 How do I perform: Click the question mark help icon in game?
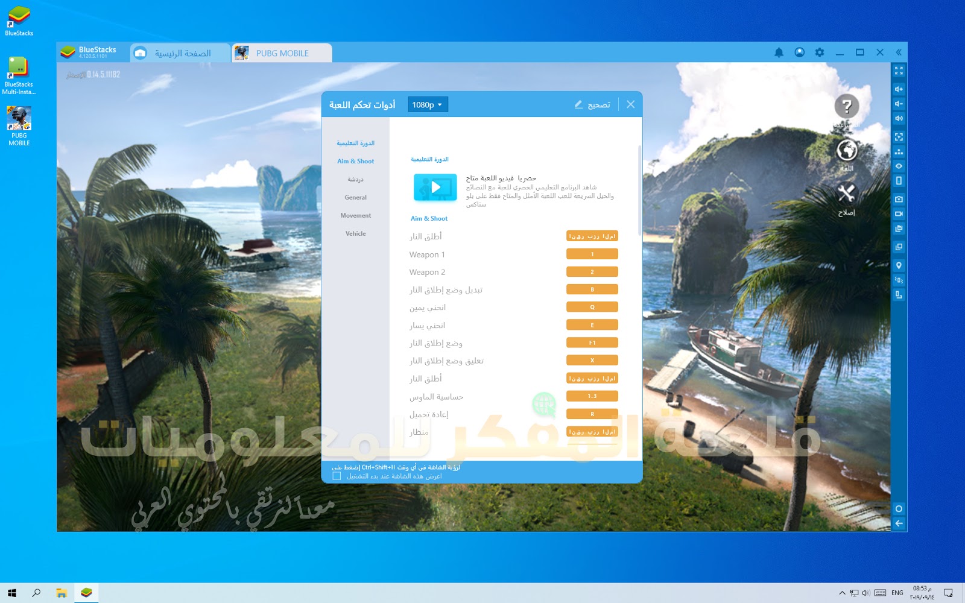tap(847, 107)
